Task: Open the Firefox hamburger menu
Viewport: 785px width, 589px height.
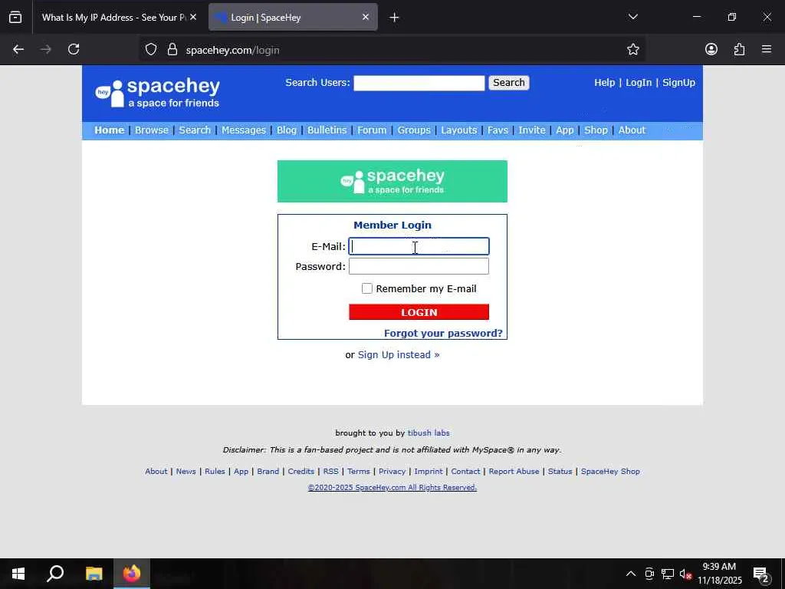Action: point(767,49)
